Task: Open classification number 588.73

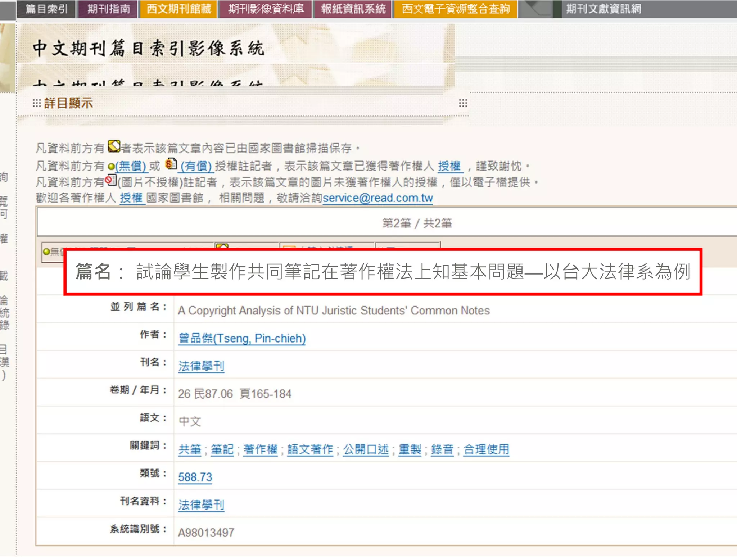Action: (195, 477)
